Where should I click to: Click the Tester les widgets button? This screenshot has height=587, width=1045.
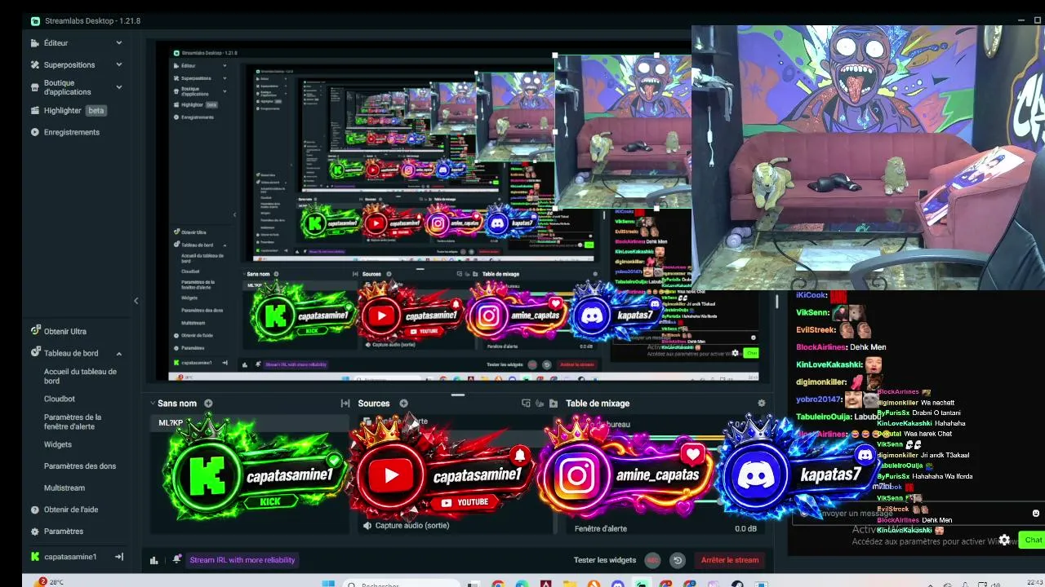[x=605, y=560]
